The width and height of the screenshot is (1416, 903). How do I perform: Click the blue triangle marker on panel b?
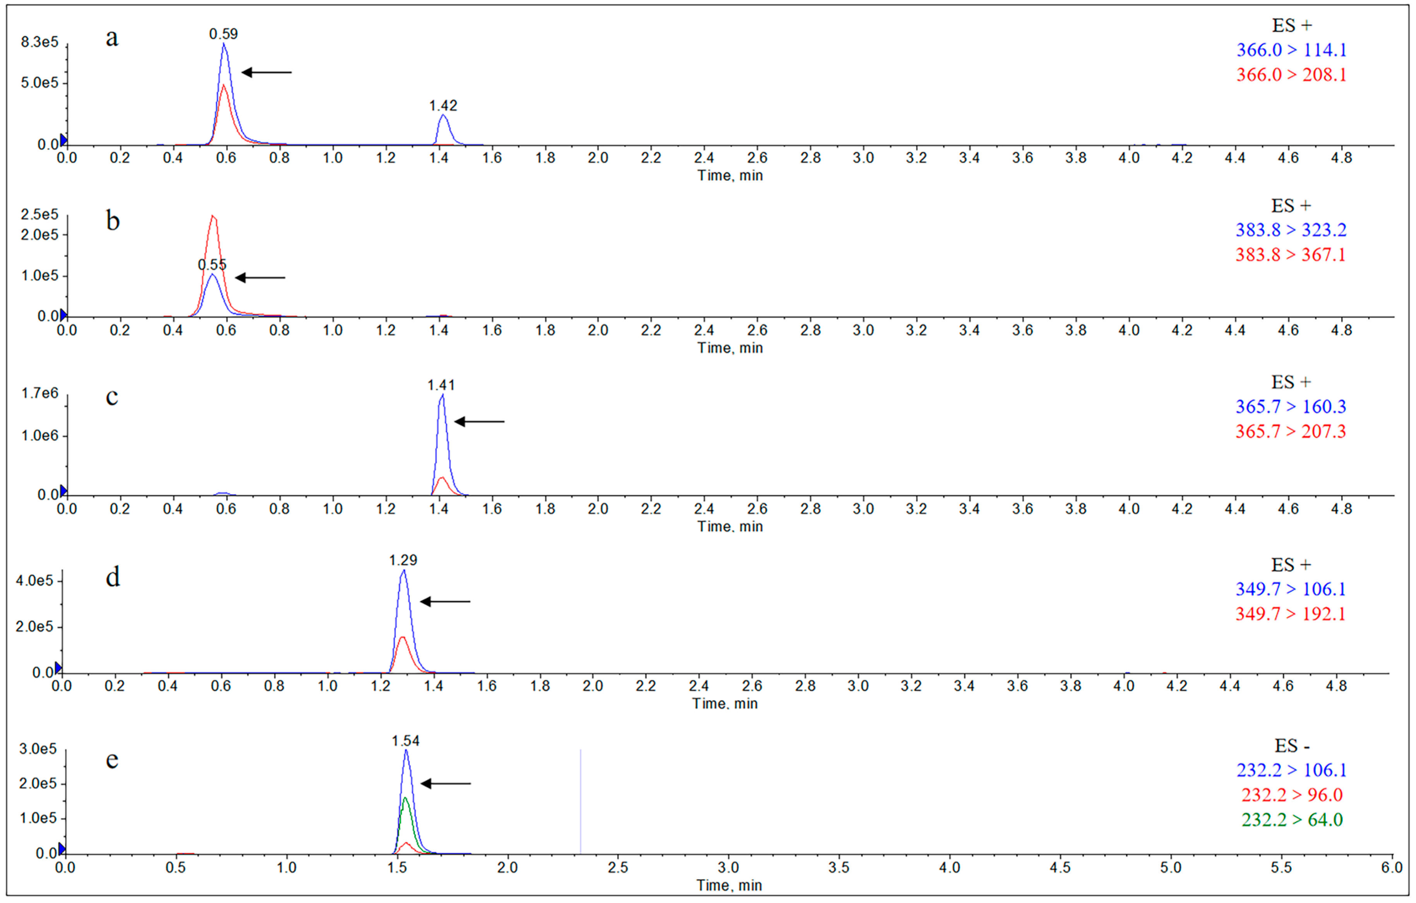(63, 315)
